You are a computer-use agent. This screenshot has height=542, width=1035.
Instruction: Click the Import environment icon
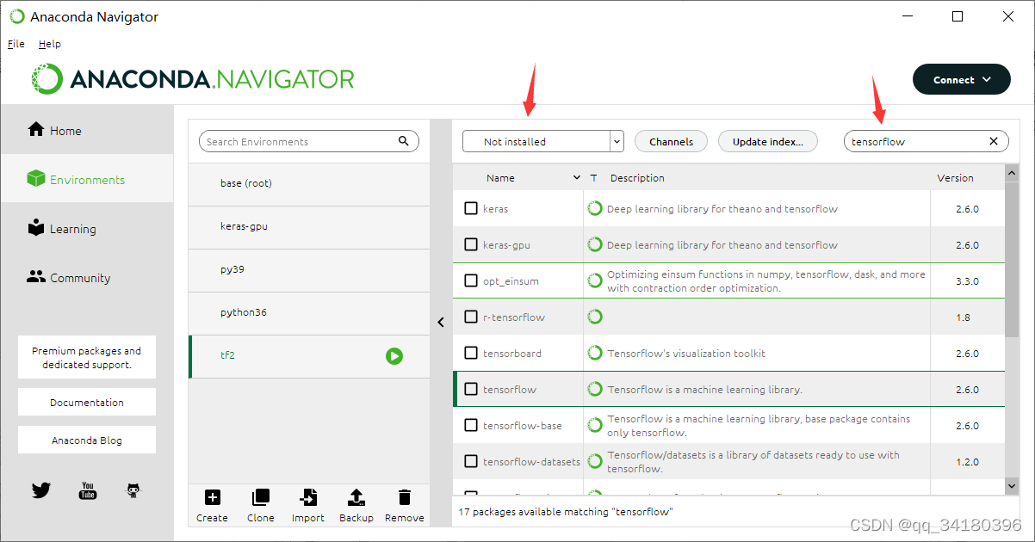[x=307, y=497]
